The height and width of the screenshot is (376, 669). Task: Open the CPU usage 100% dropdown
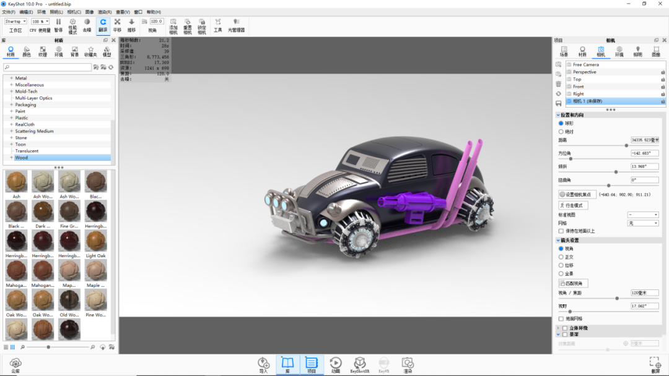40,21
